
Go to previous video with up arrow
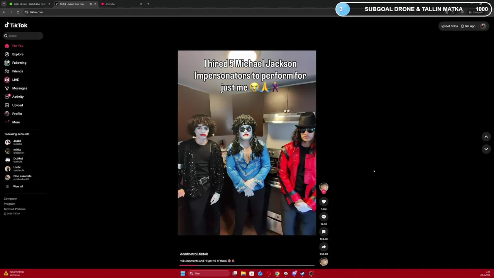pos(486,137)
